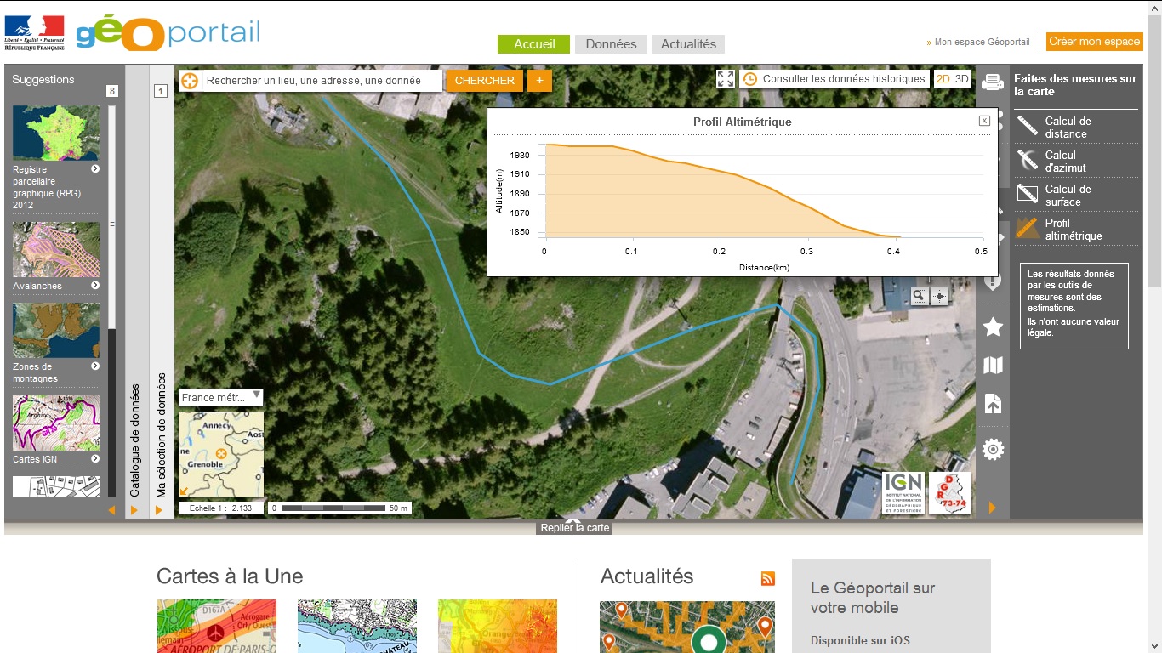This screenshot has width=1162, height=653.
Task: Open the Données tab
Action: 611,44
